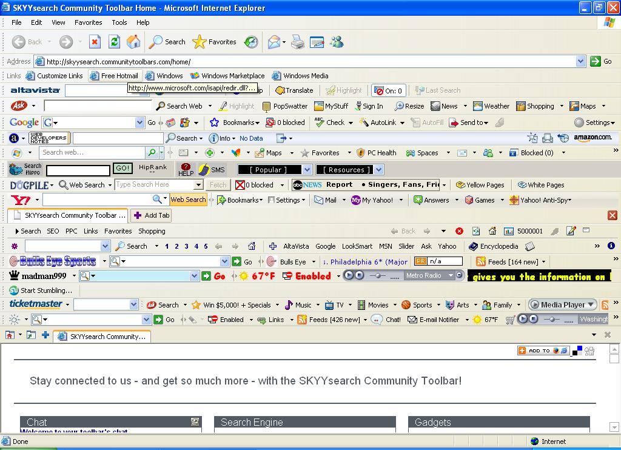Open Encyclopedia on search toolbar

(494, 246)
